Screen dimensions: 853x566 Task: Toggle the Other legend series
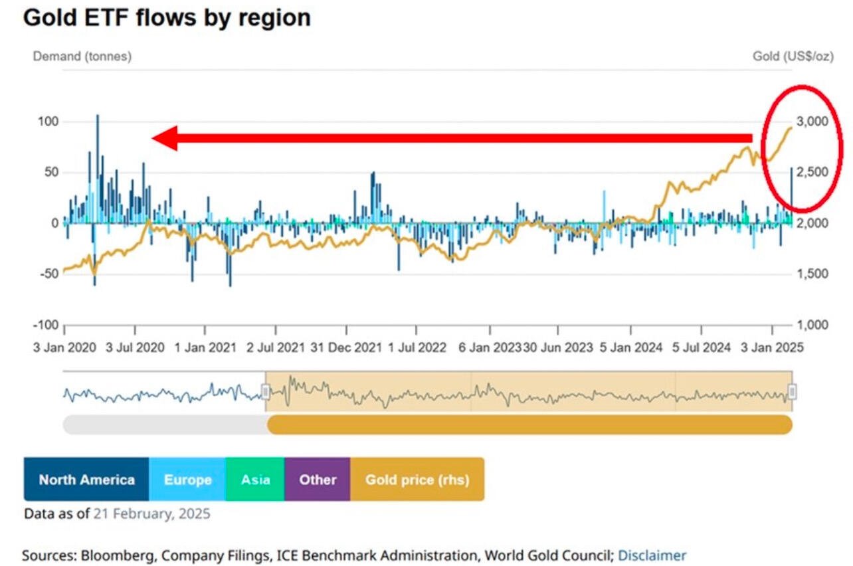(x=318, y=479)
